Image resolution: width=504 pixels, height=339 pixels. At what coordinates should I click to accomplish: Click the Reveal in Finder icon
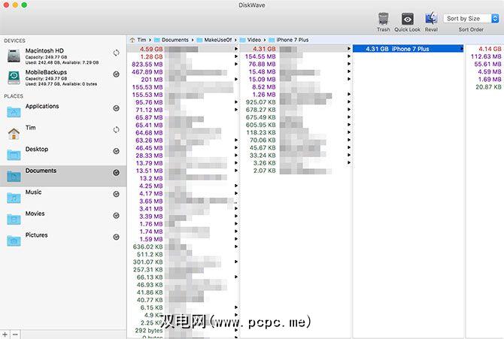point(431,19)
